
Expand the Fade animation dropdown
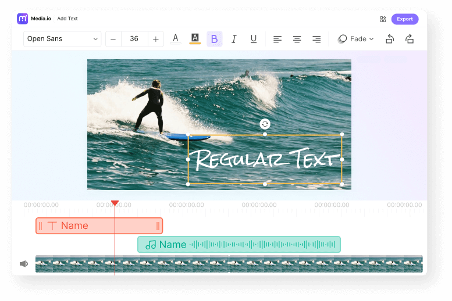356,39
